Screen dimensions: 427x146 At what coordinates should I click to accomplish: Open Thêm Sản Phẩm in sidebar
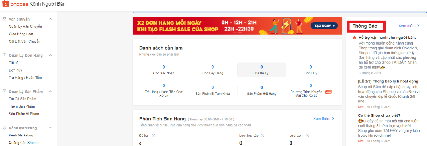[22, 106]
